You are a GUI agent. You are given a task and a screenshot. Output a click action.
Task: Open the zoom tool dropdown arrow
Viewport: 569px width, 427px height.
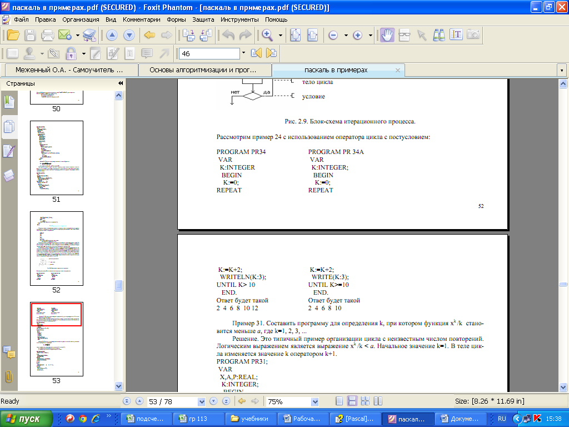tap(280, 35)
